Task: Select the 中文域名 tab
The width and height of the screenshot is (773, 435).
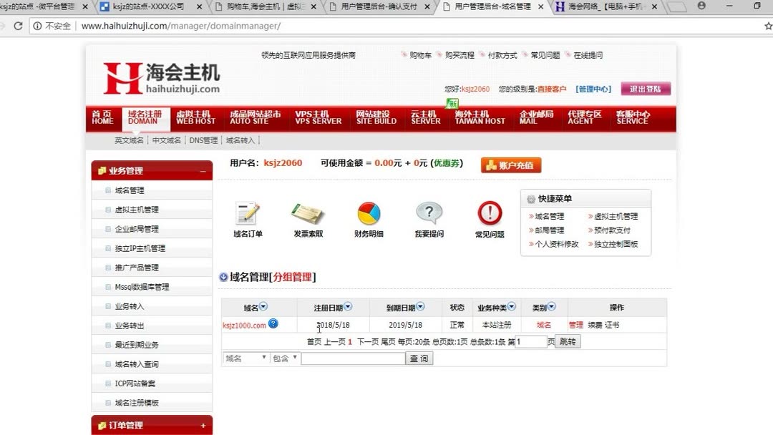Action: click(166, 140)
